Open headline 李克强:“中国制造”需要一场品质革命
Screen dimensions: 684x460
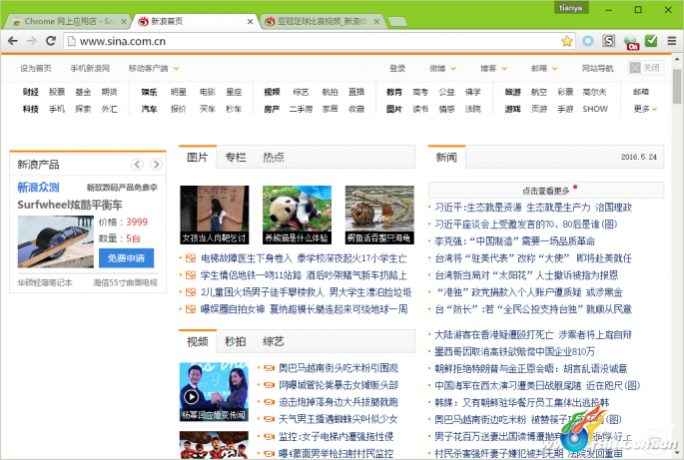coord(514,241)
